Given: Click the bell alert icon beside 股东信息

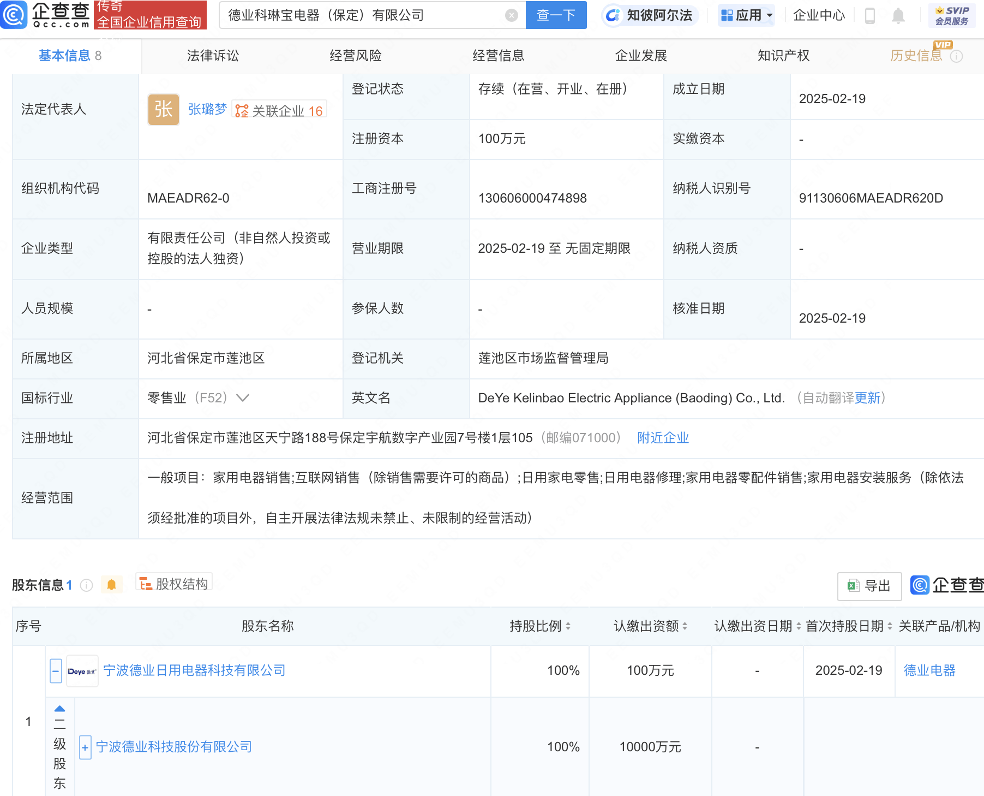Looking at the screenshot, I should (113, 584).
